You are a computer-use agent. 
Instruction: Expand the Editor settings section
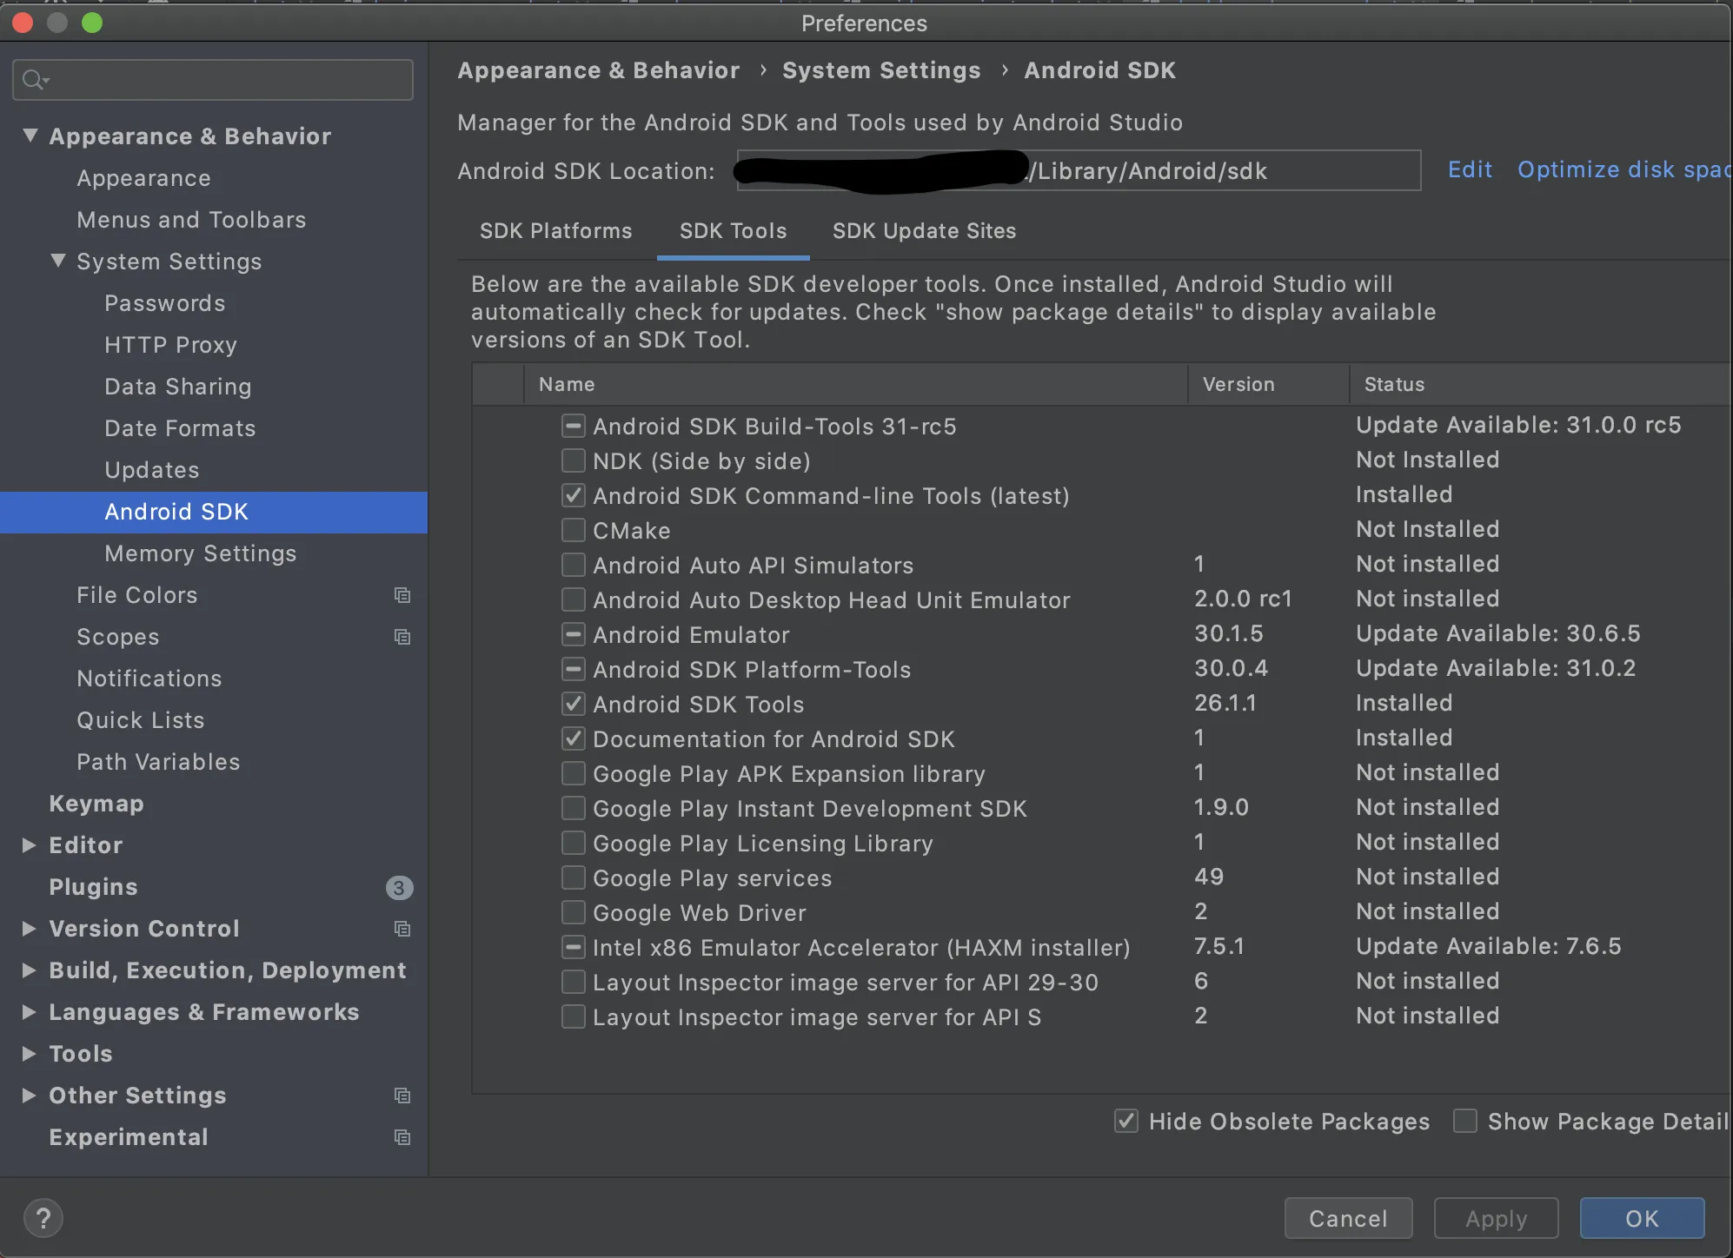point(29,845)
